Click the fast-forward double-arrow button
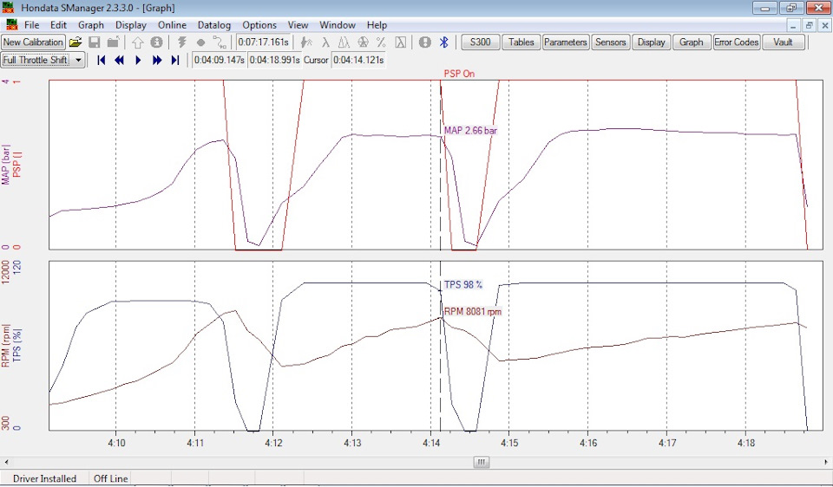Image resolution: width=833 pixels, height=487 pixels. pos(157,60)
